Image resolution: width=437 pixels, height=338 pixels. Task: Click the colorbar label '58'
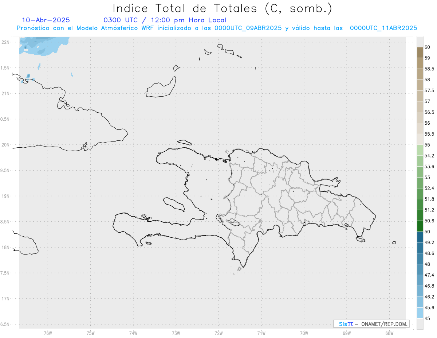(x=427, y=79)
